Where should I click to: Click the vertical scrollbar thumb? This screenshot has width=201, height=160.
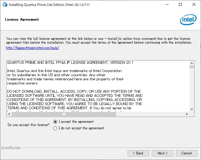point(192,67)
